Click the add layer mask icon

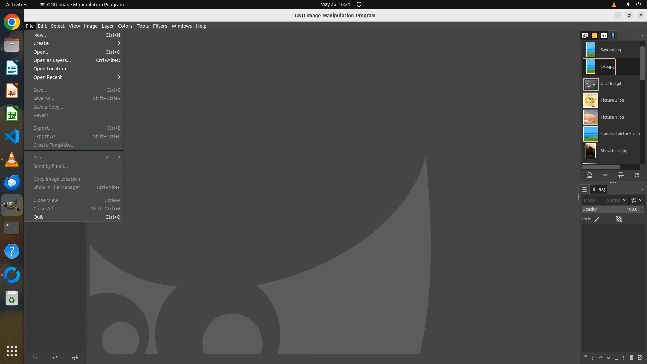click(x=632, y=358)
